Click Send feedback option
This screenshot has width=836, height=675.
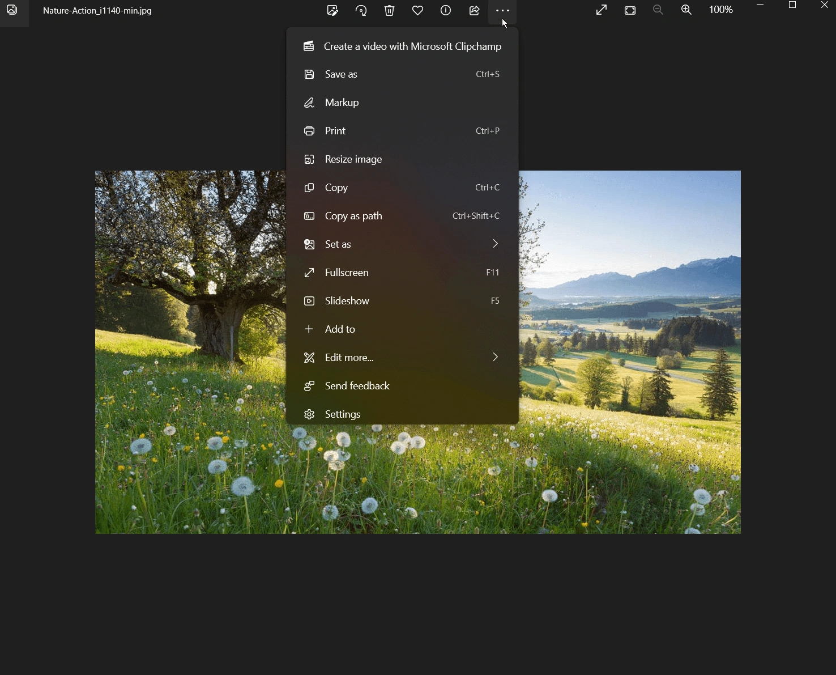[402, 386]
